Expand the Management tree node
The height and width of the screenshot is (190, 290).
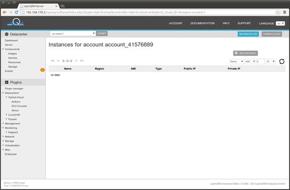pyautogui.click(x=3, y=123)
